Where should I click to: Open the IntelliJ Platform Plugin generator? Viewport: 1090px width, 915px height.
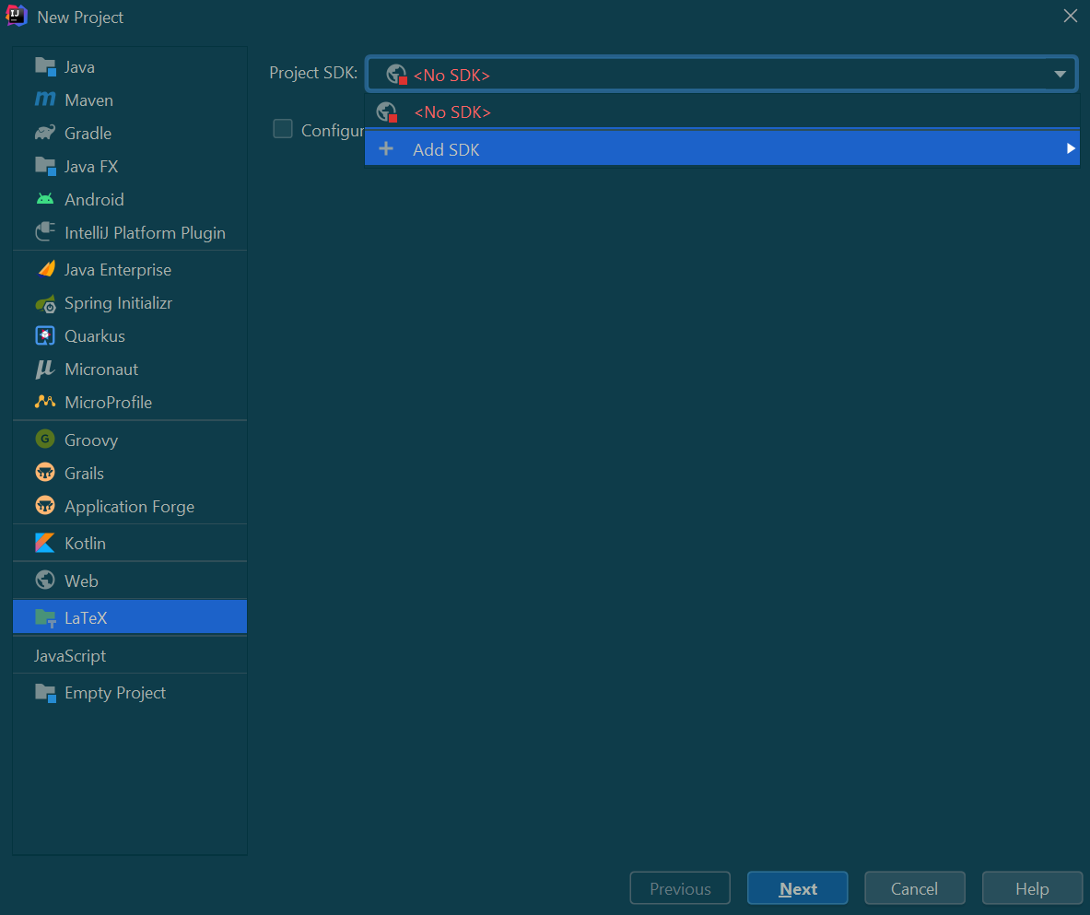click(46, 232)
